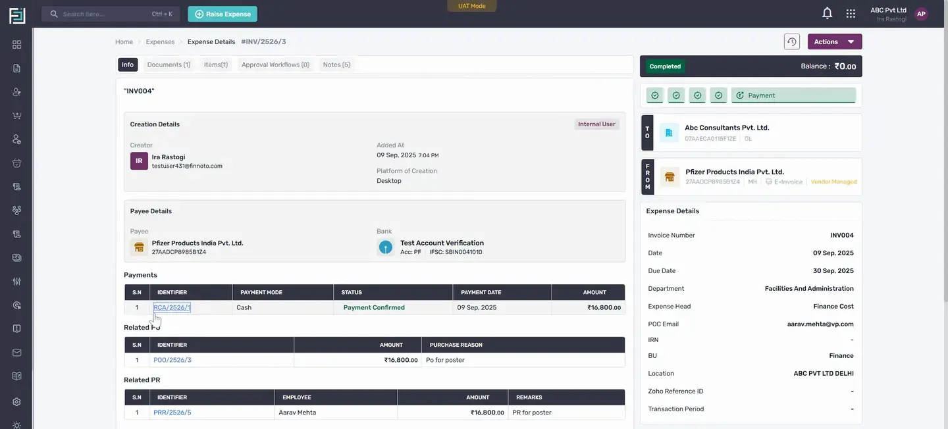The height and width of the screenshot is (429, 948).
Task: Open the nine-dot apps launcher
Action: 851,14
